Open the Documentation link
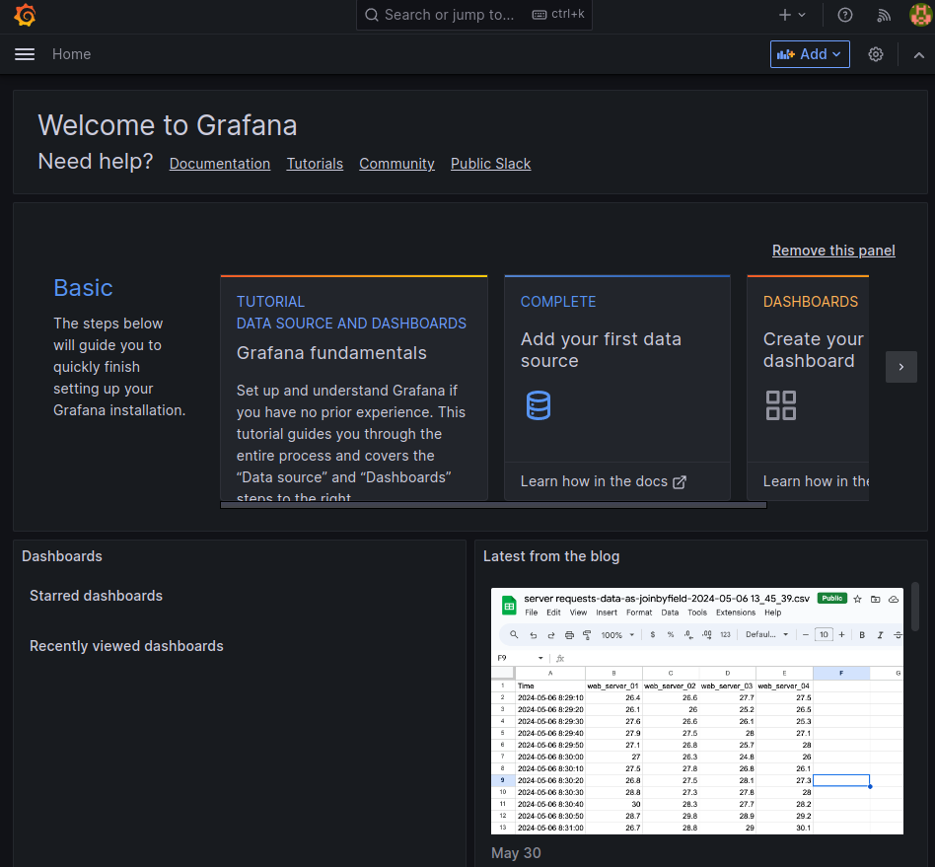Screen dimensions: 935x867 click(220, 164)
